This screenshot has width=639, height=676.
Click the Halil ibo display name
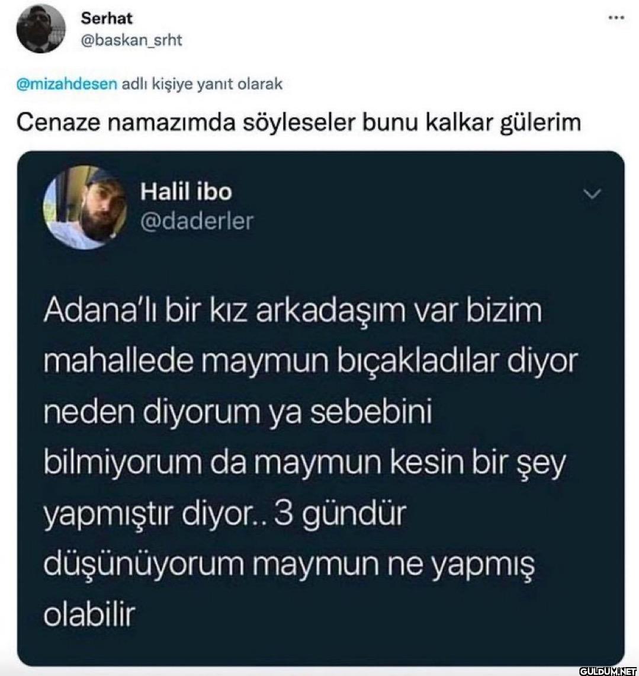pos(186,192)
